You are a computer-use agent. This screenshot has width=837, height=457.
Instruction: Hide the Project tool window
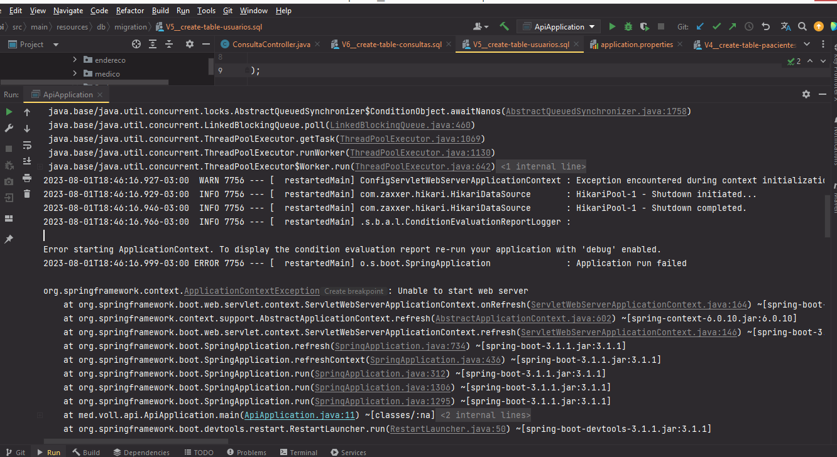(x=206, y=45)
